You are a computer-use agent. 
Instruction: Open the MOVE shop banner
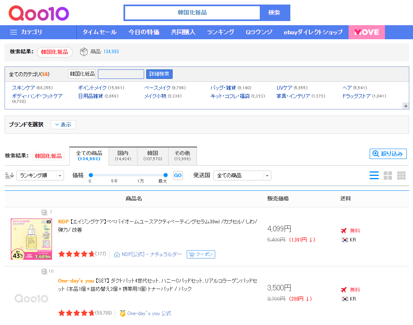[x=366, y=32]
